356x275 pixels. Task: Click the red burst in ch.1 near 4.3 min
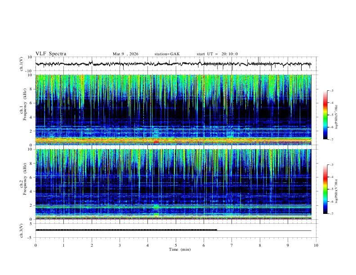pyautogui.click(x=156, y=142)
